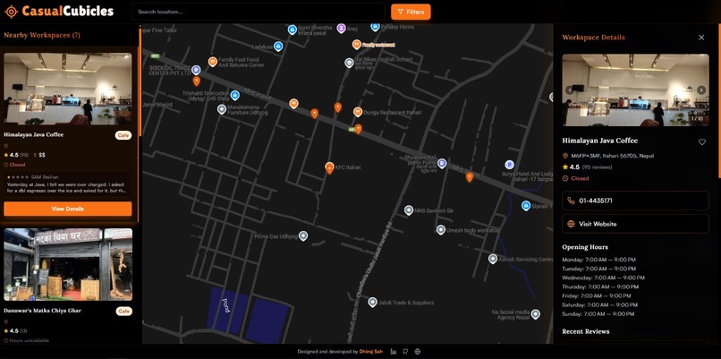The width and height of the screenshot is (721, 359).
Task: Click the Cafe tag on Danuwar's Matka card
Action: pos(124,312)
